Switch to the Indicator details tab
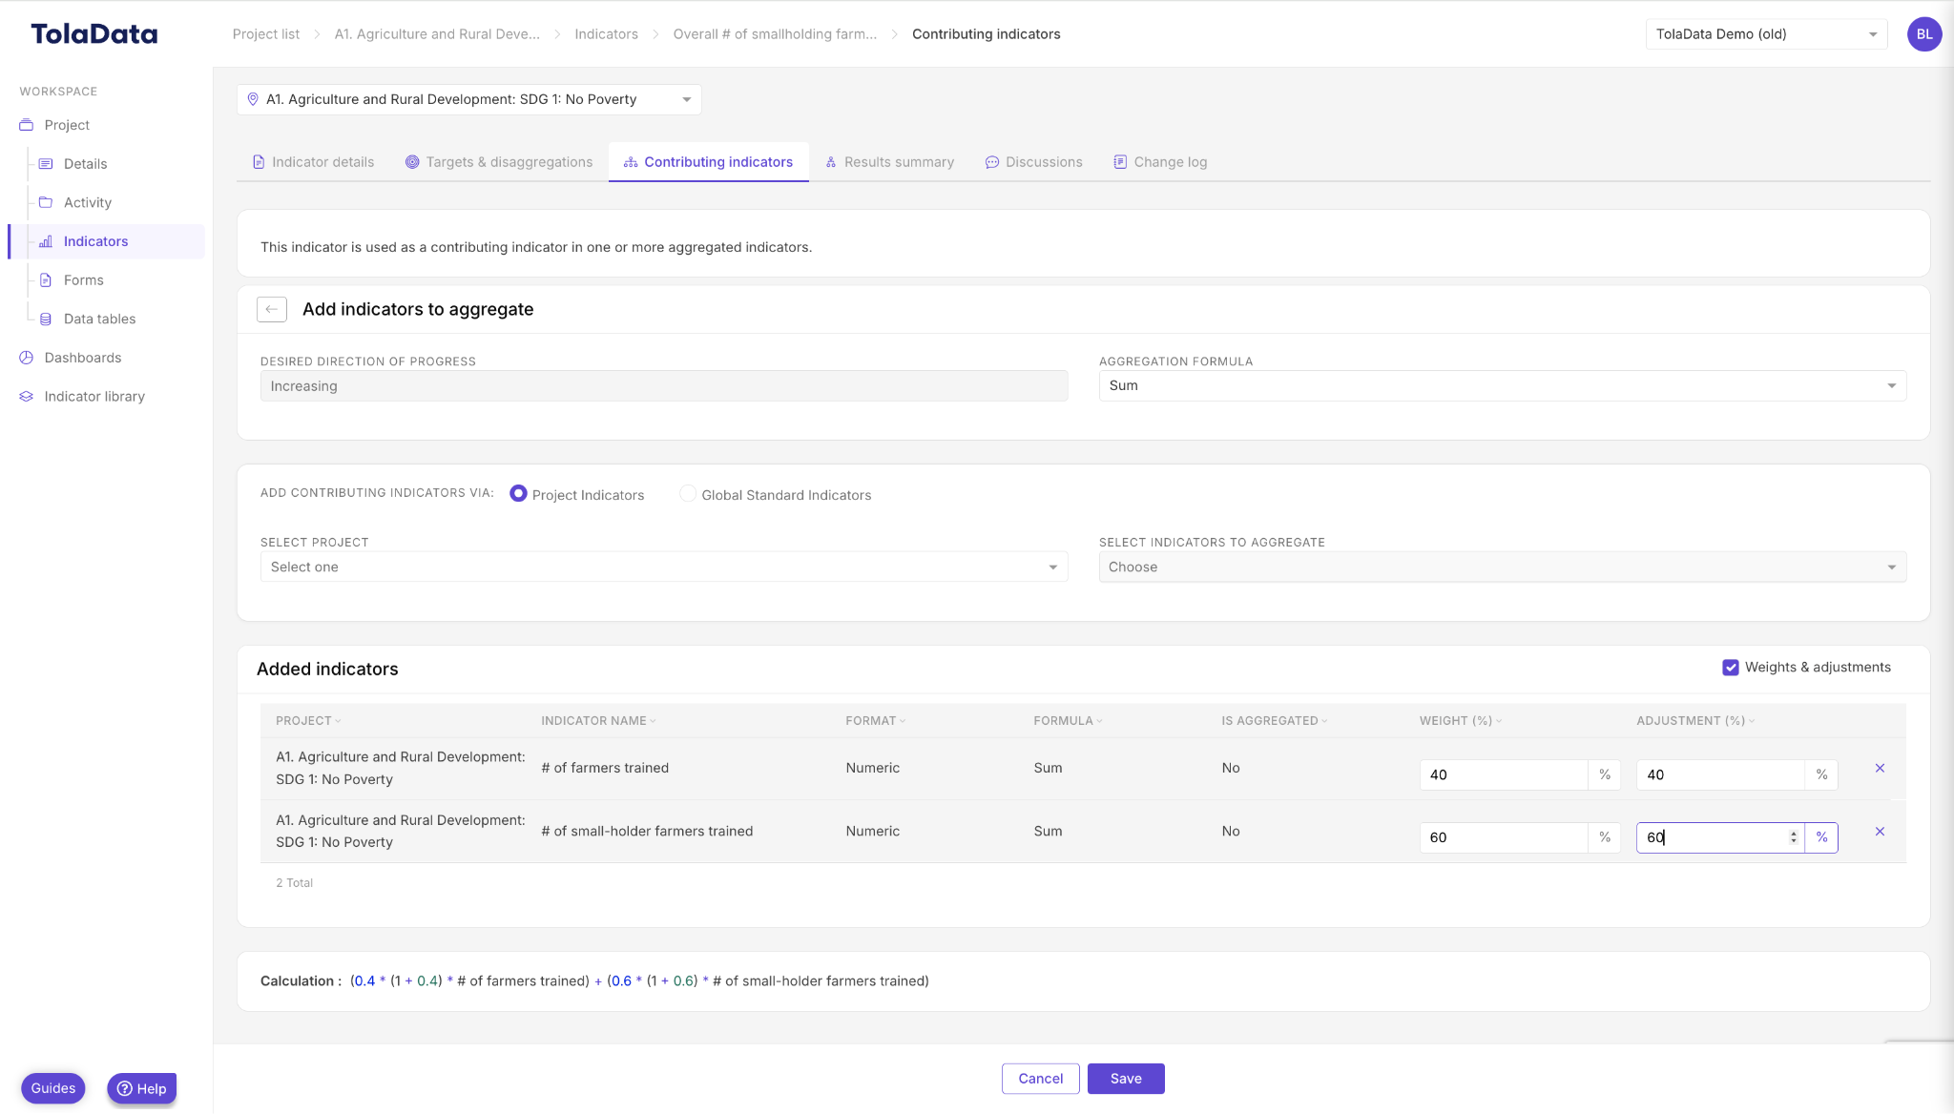The image size is (1954, 1114). pyautogui.click(x=313, y=162)
